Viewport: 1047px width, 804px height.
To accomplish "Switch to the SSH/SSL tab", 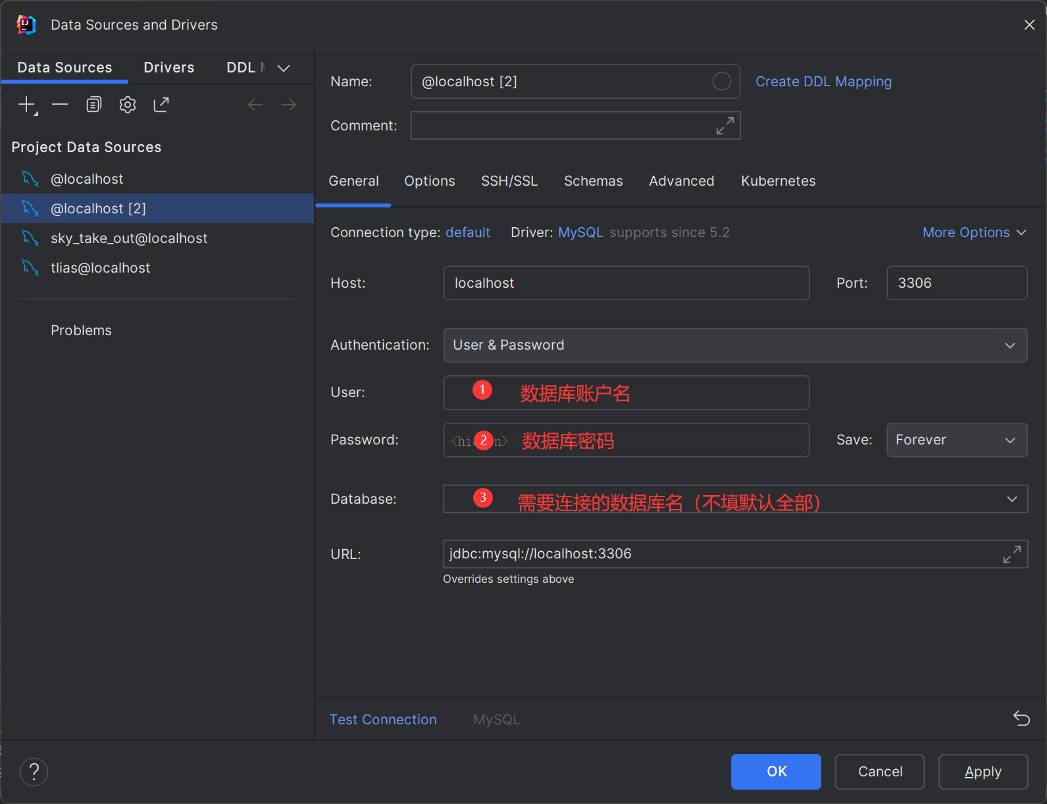I will (509, 181).
